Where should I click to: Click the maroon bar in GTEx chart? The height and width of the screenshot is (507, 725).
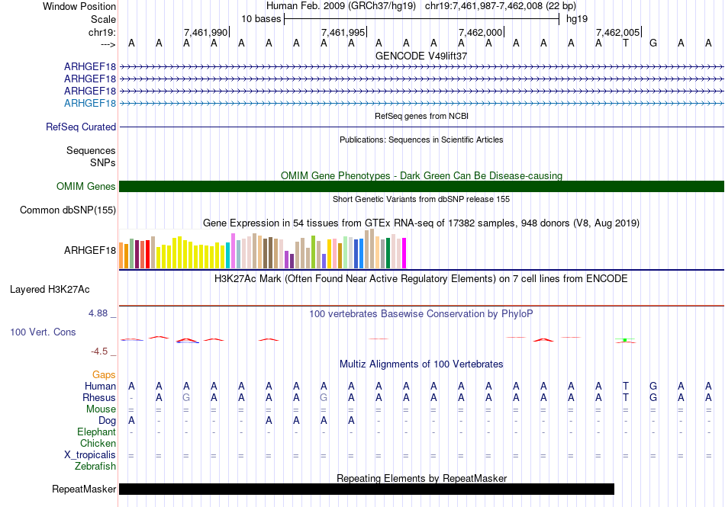coord(137,254)
